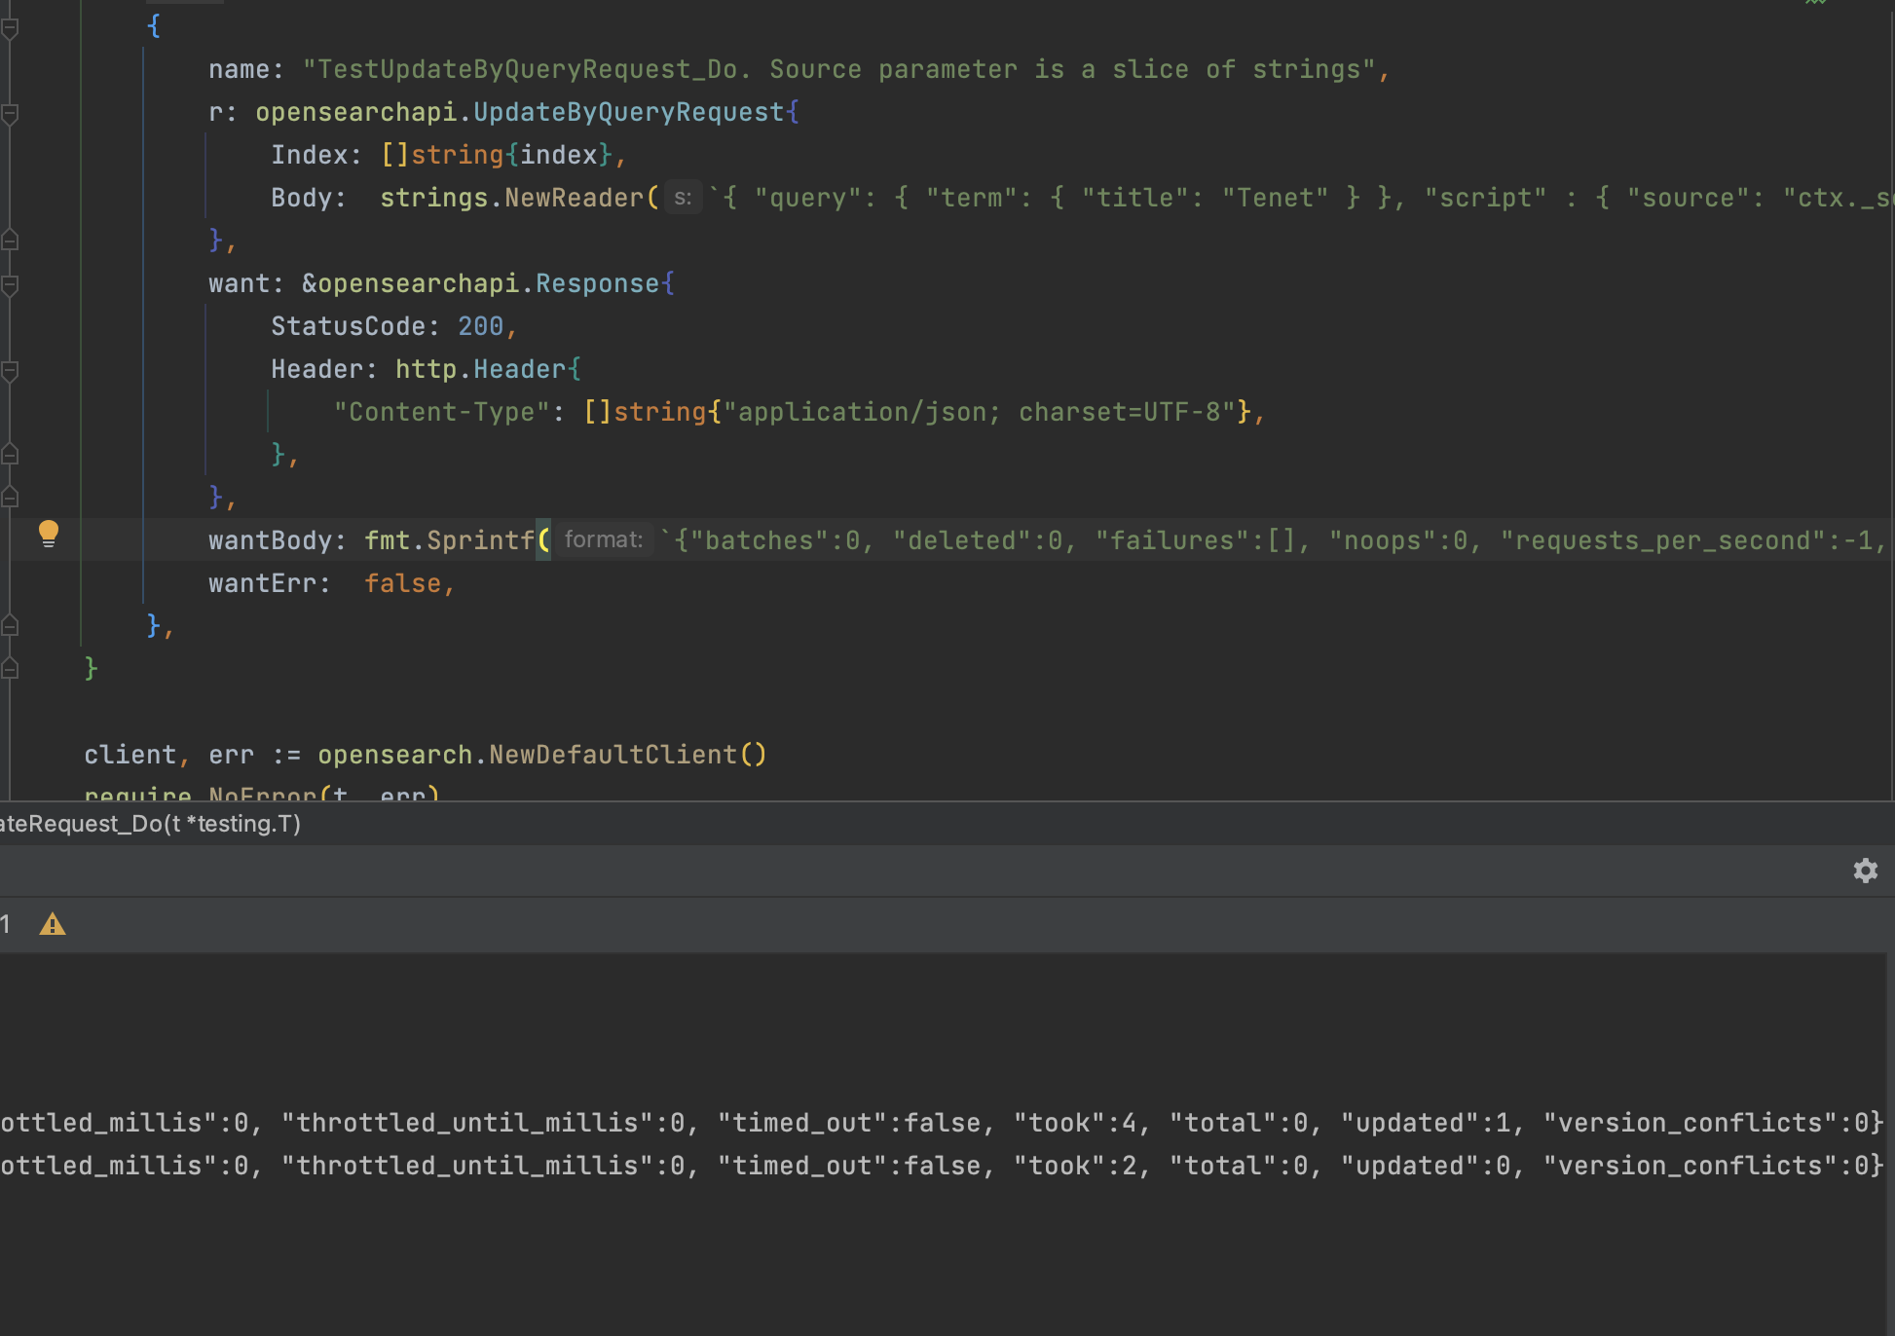Fold the 'Header: http.Header' block
Image resolution: width=1895 pixels, height=1336 pixels.
(11, 371)
